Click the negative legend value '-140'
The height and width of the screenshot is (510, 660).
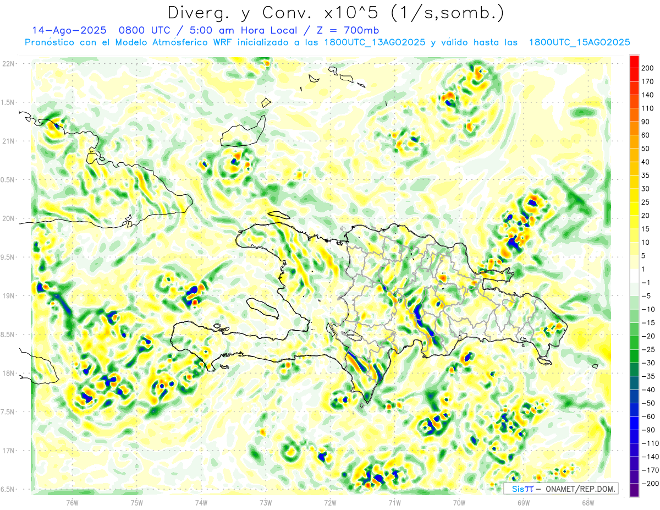pos(650,457)
